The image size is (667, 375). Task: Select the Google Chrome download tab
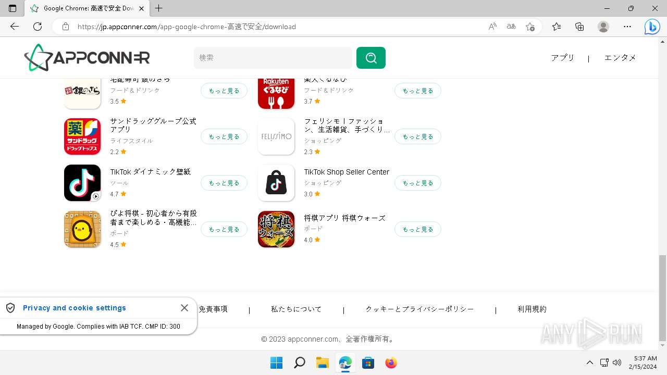point(88,8)
